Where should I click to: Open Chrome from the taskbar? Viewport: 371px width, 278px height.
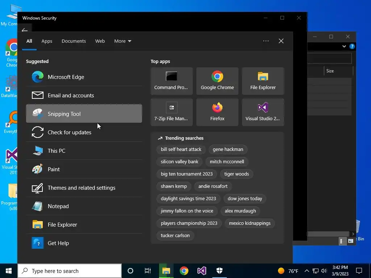(184, 271)
